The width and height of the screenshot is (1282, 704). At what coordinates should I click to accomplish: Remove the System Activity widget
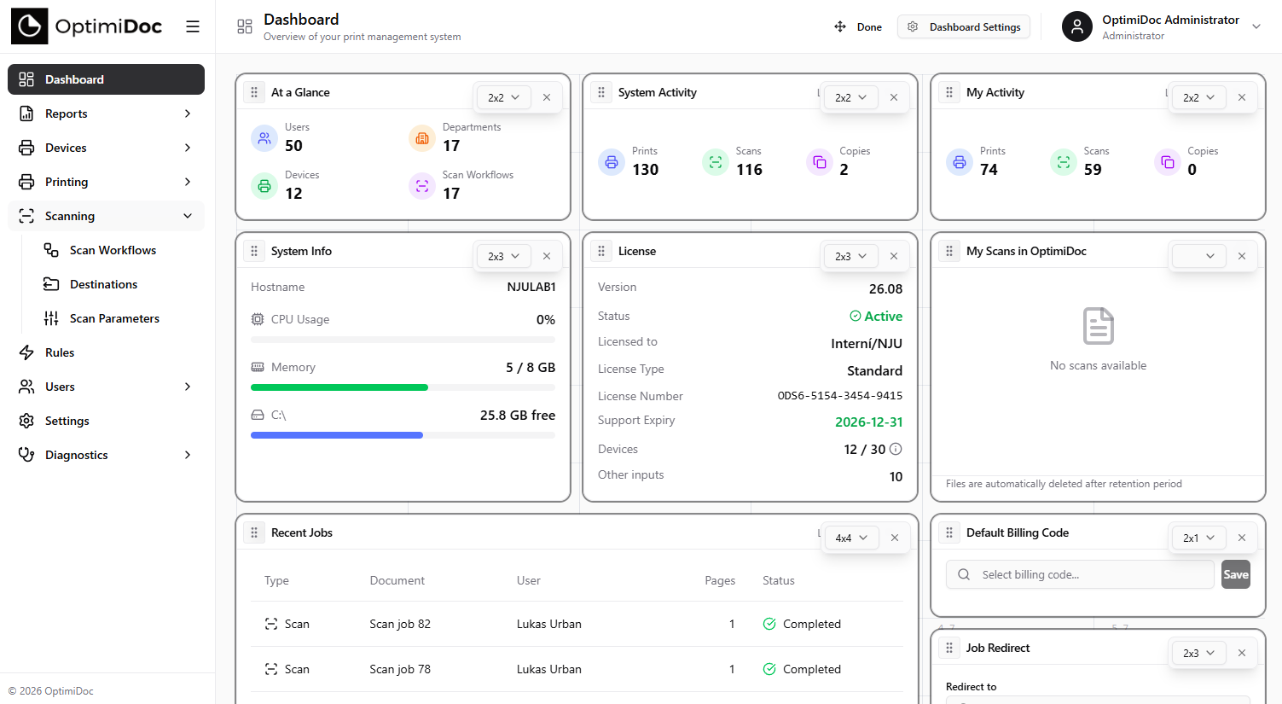[x=894, y=97]
